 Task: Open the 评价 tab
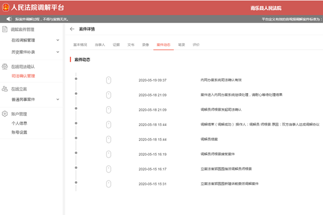(196, 45)
